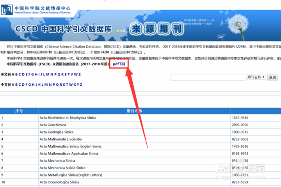
Task: Click the CSCD 中国科学引文数据库 banner title
Action: [x=64, y=29]
